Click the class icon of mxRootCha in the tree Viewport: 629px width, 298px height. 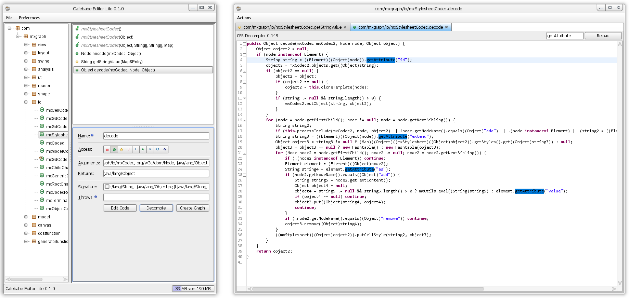[x=42, y=184]
